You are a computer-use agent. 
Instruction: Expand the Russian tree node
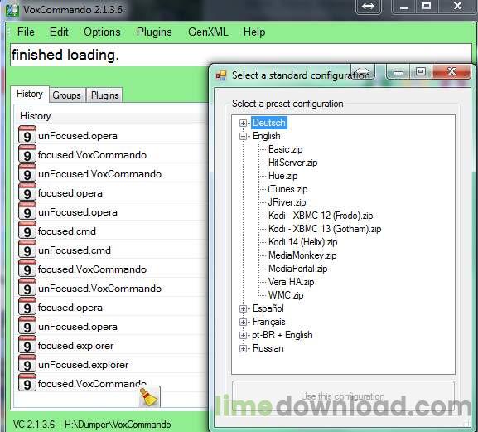click(243, 348)
